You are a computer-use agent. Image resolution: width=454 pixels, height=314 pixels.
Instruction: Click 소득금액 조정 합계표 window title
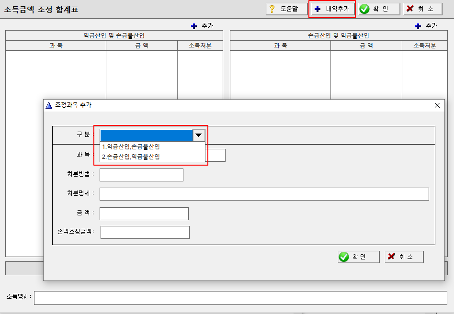click(x=41, y=10)
